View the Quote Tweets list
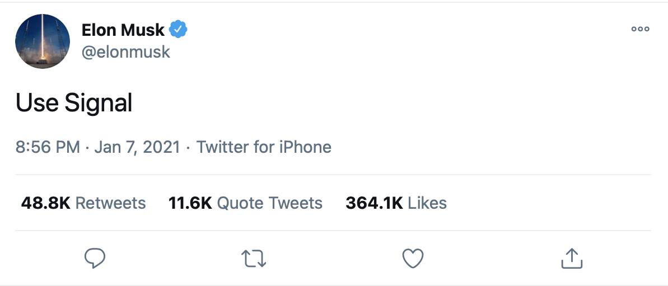Screen dimensions: 668x286 [x=269, y=203]
